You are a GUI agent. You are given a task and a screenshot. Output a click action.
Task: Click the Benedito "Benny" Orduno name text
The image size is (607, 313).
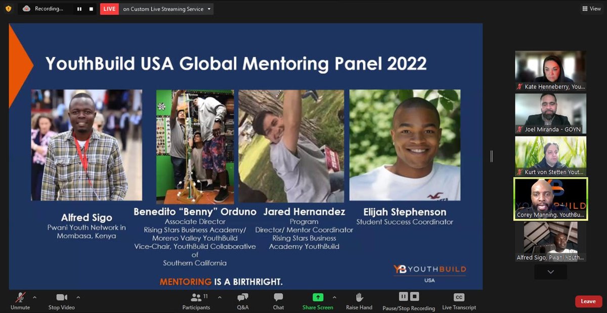point(195,212)
